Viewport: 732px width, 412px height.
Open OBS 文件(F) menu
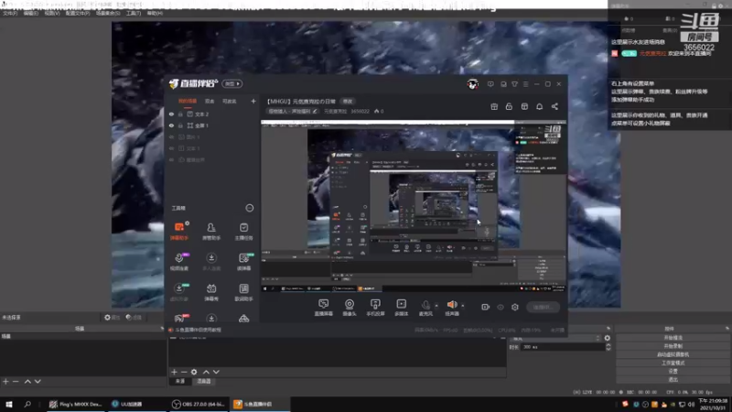10,13
